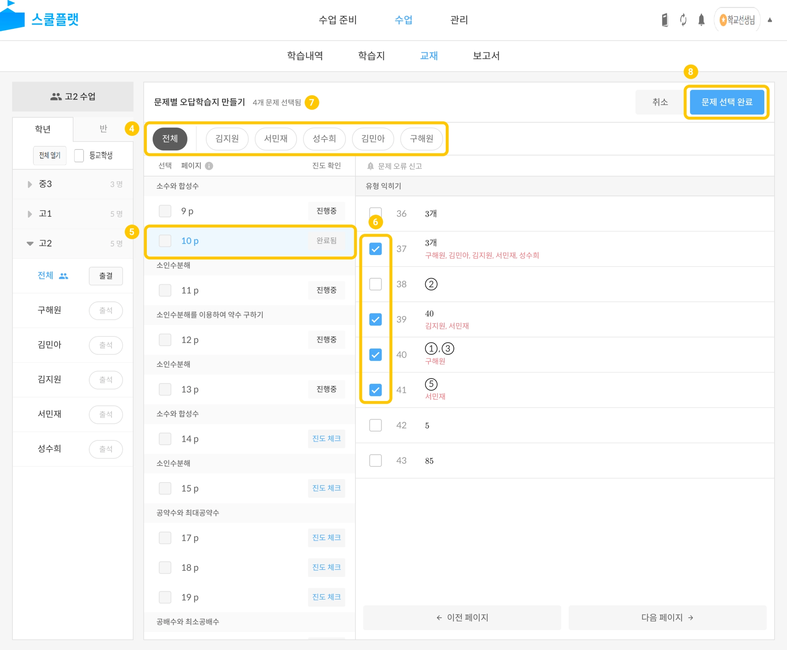Click the mobile device icon in header

(665, 20)
